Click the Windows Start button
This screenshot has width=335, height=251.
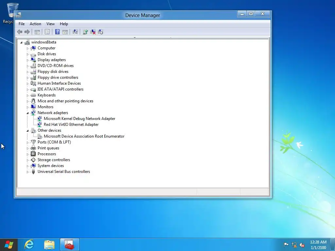coord(9,244)
